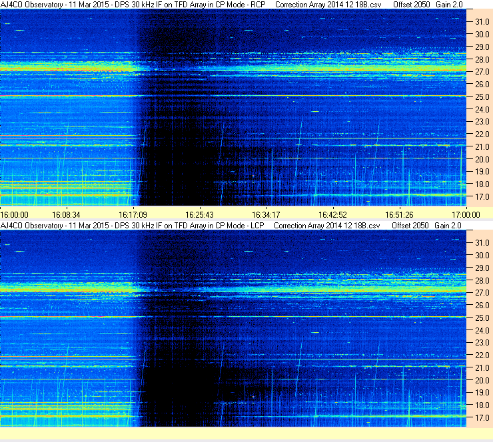Screen dimensions: 493x442
Task: Click the 20.0 frequency label on LCP axis
Action: click(x=482, y=381)
